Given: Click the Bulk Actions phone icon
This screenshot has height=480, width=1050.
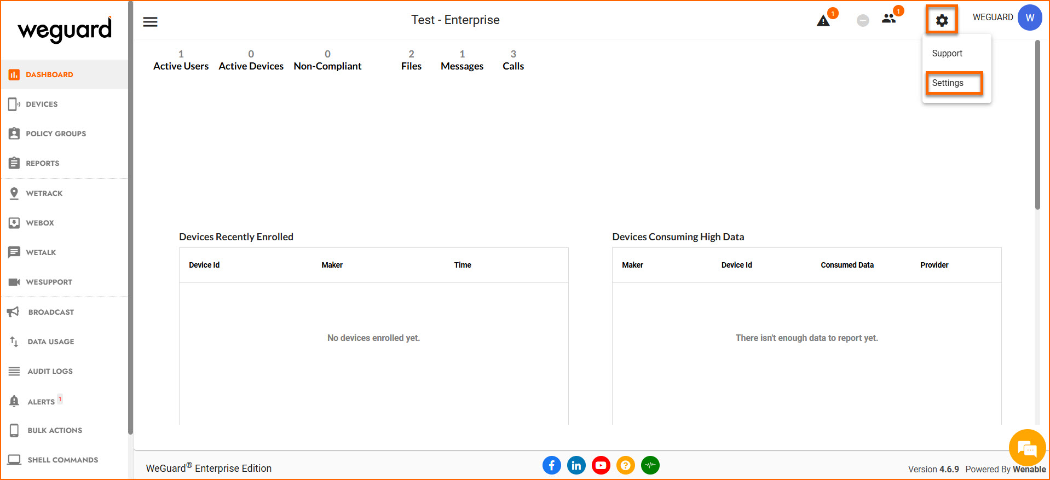Looking at the screenshot, I should (14, 430).
